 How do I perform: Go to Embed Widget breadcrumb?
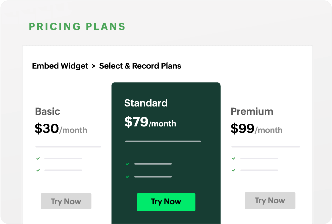[60, 66]
